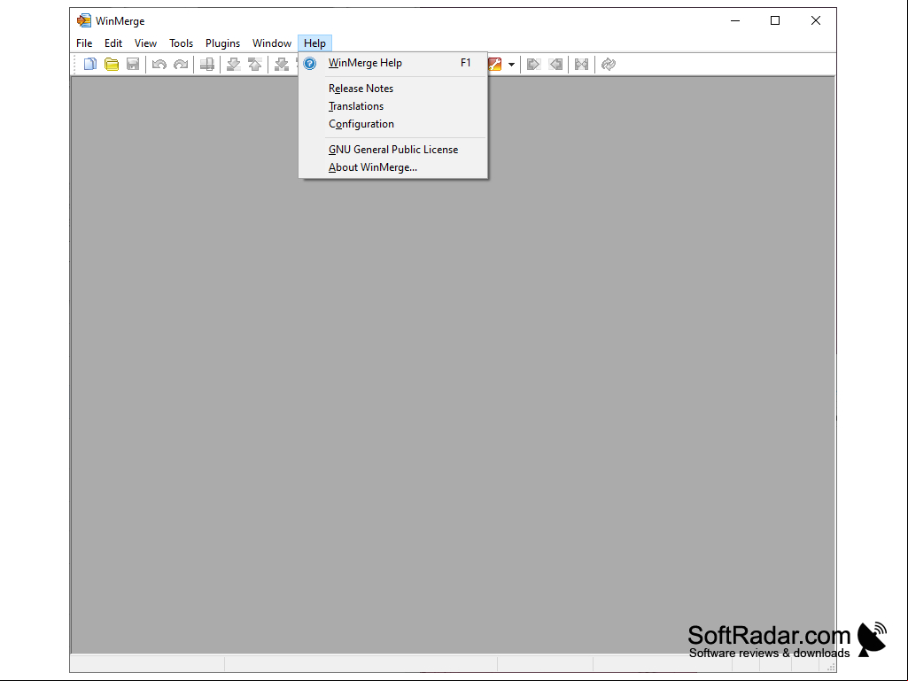Choose Translations in Help menu
Image resolution: width=908 pixels, height=681 pixels.
coord(393,106)
